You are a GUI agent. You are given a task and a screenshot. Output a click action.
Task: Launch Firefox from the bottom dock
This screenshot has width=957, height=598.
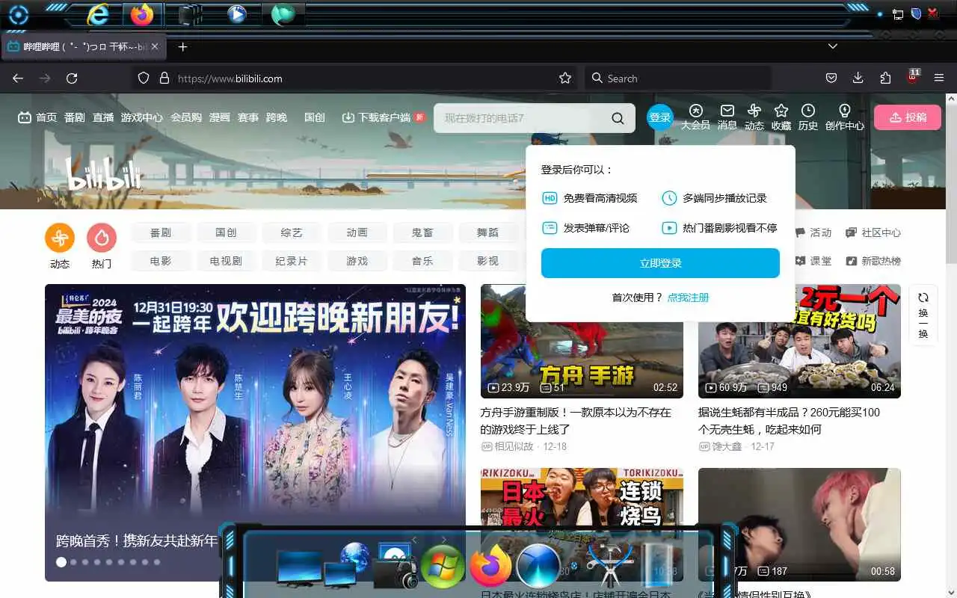coord(490,566)
